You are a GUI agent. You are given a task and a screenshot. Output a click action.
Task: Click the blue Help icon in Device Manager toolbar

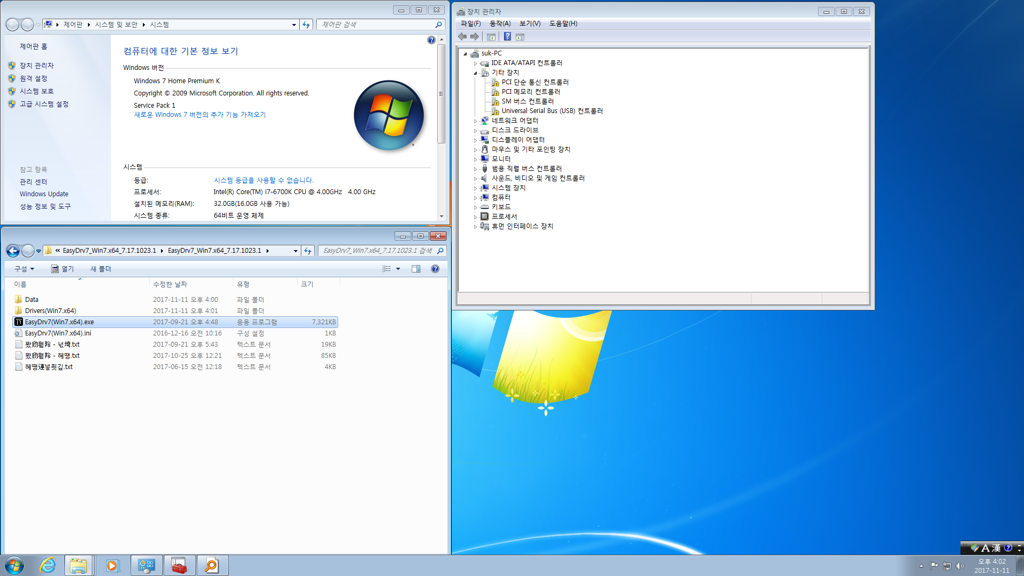[x=507, y=37]
